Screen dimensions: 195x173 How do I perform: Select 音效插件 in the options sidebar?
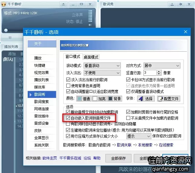click(x=42, y=116)
